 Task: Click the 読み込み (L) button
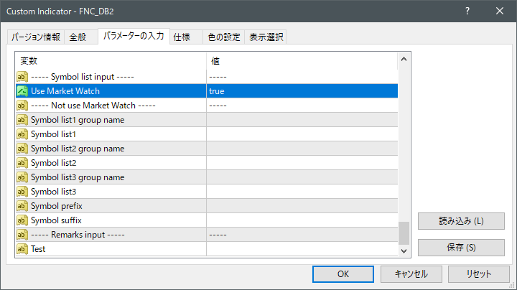461,221
